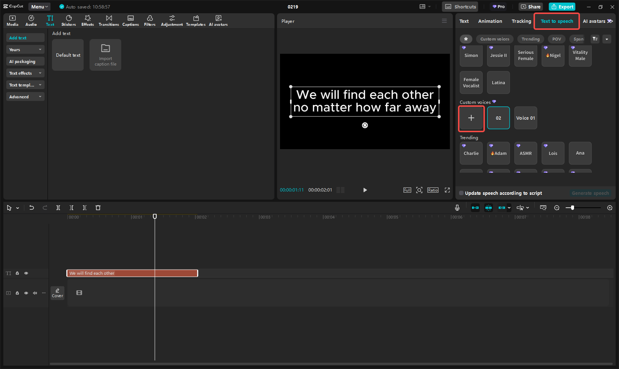
Task: Undo the last action
Action: 32,208
